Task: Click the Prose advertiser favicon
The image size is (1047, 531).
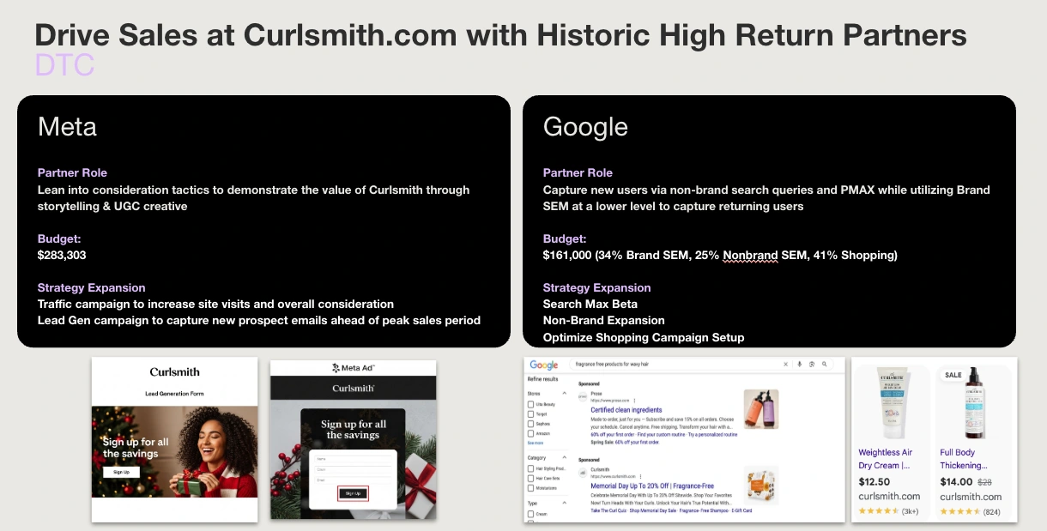Action: (583, 396)
